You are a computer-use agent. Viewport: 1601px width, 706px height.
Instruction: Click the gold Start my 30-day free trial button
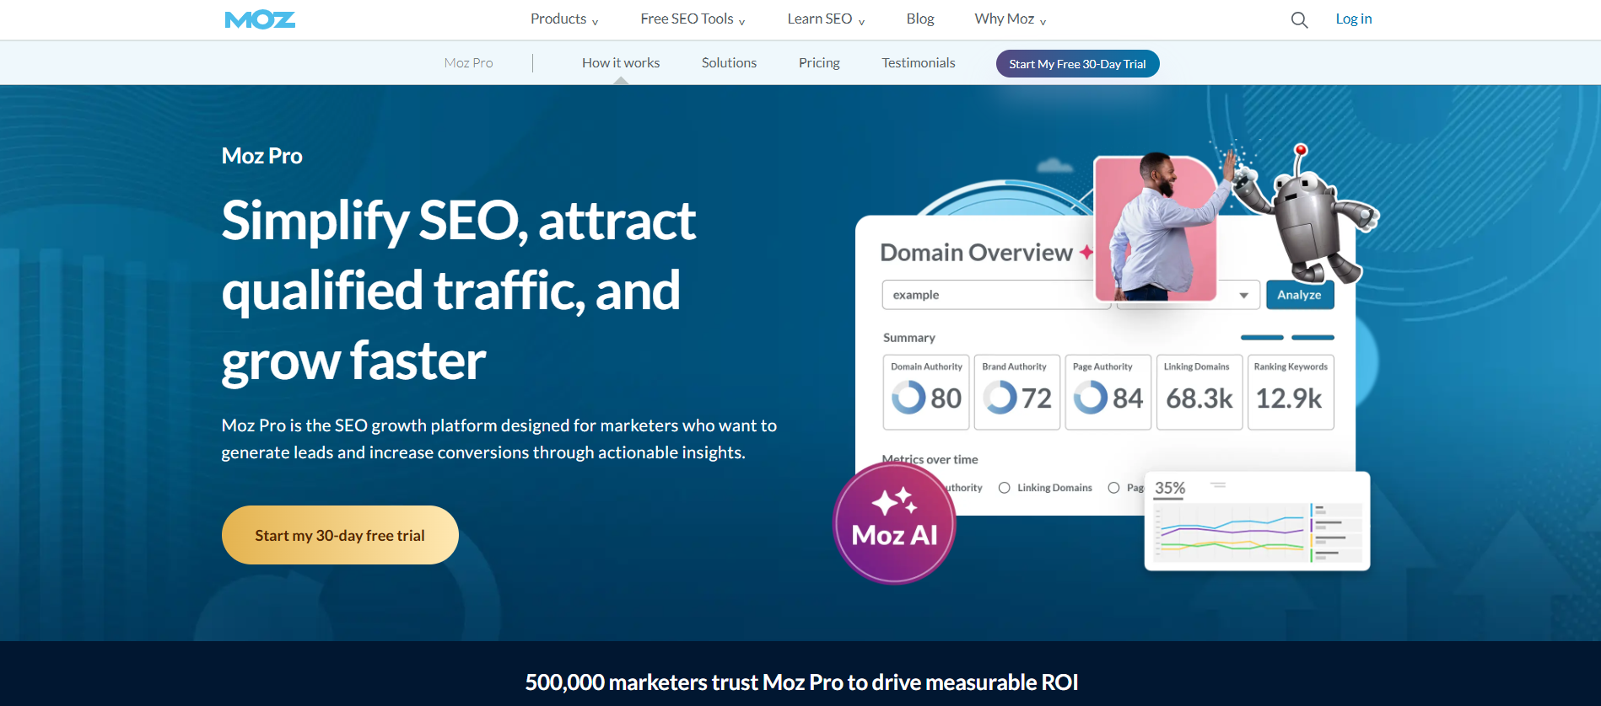point(340,535)
